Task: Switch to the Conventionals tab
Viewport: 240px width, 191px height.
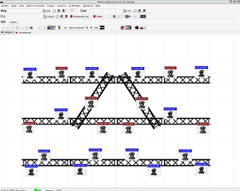Action: [23, 33]
